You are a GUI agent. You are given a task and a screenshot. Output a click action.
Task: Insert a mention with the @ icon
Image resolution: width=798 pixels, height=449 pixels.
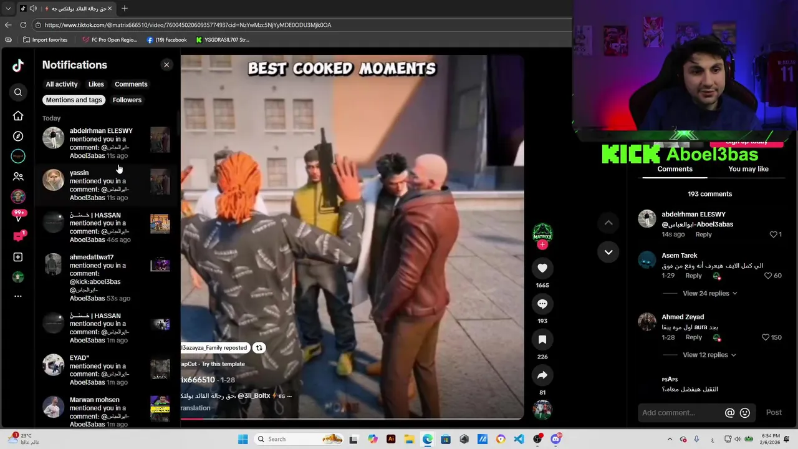point(729,413)
